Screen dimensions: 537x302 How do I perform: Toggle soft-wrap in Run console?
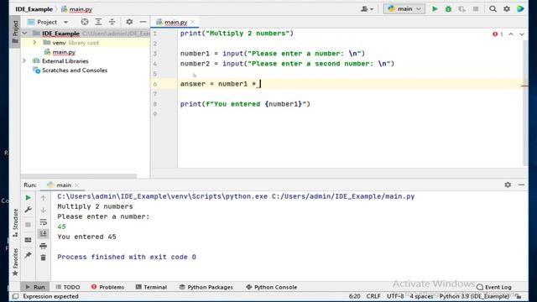(43, 221)
